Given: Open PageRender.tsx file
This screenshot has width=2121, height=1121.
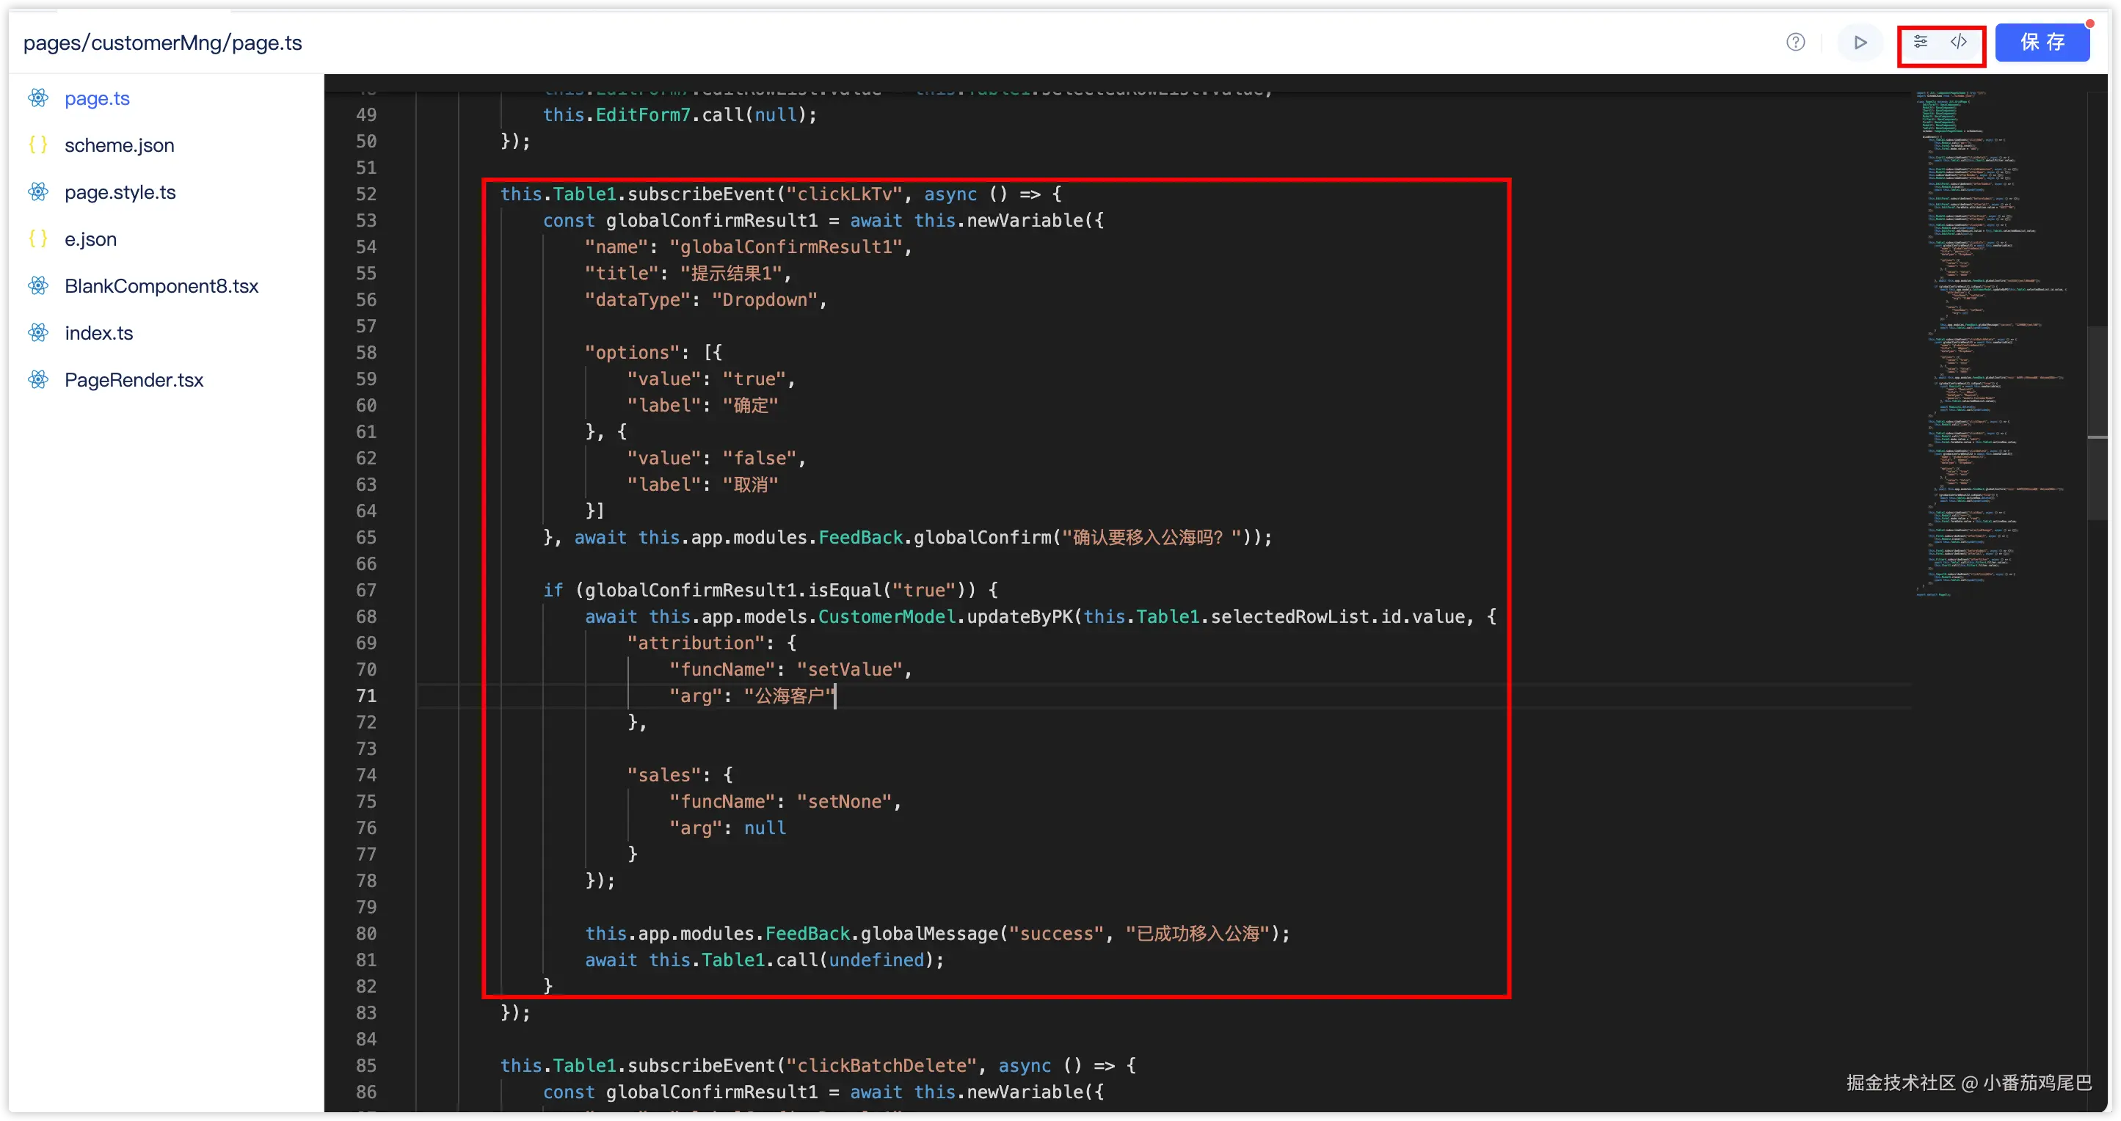Looking at the screenshot, I should point(134,380).
